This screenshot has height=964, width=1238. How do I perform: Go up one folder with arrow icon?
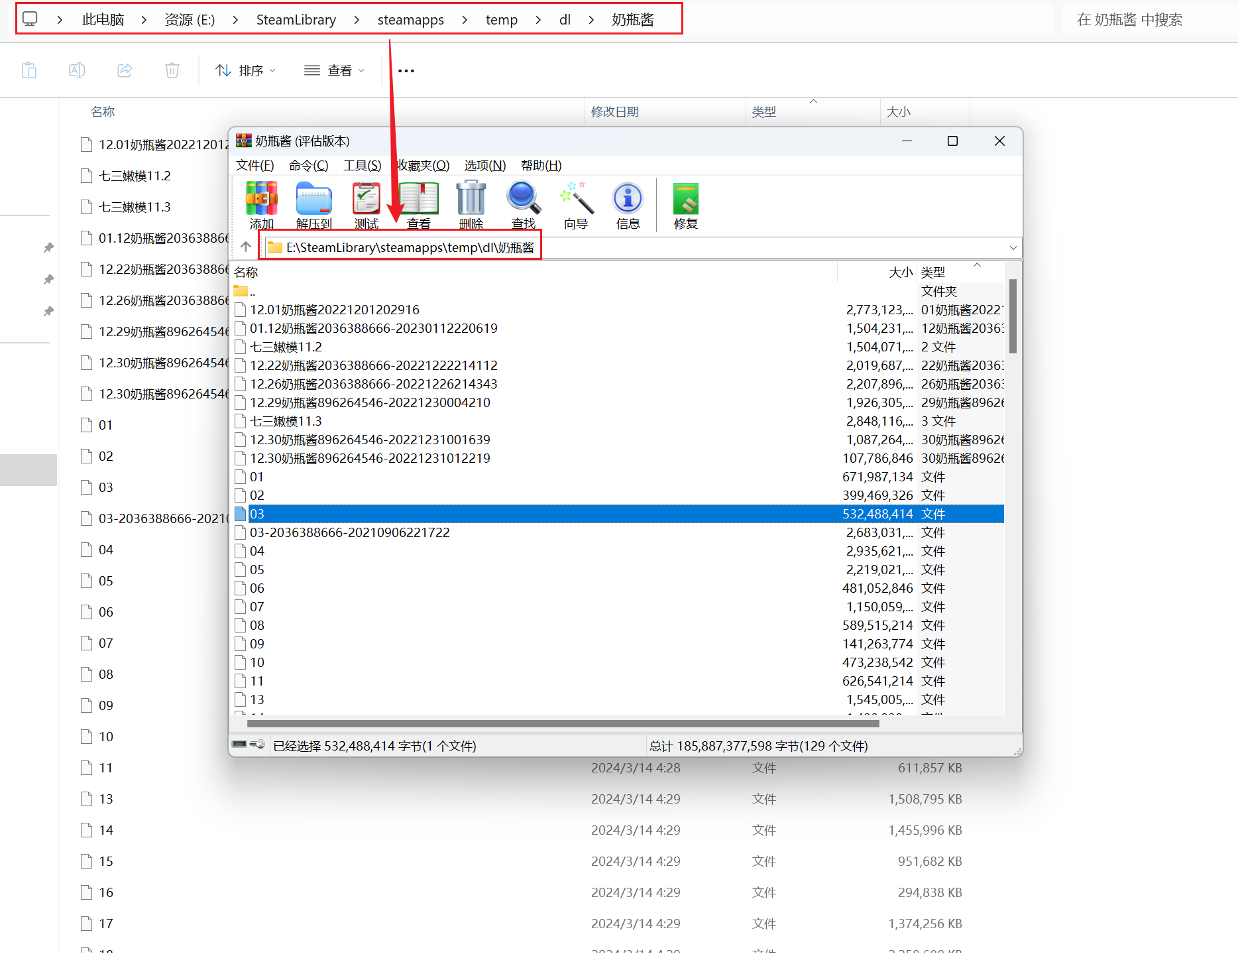click(246, 247)
